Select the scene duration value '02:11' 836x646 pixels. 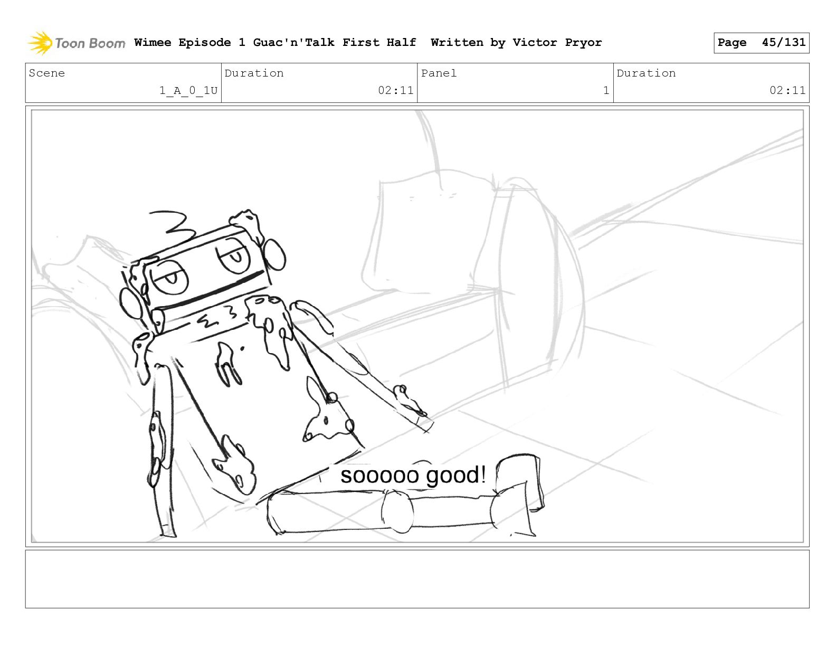click(396, 91)
